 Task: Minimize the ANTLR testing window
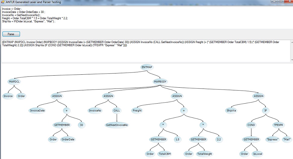click(275, 1)
